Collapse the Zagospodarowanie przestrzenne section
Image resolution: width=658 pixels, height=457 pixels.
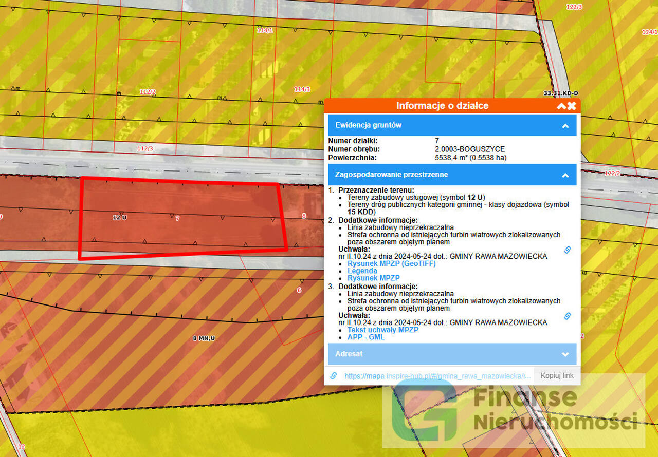(x=565, y=175)
